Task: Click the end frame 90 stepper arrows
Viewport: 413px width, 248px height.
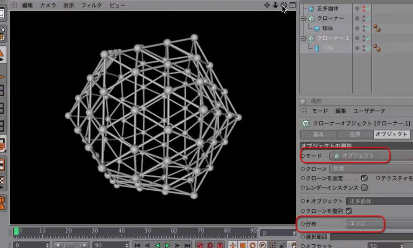Action: pyautogui.click(x=127, y=245)
